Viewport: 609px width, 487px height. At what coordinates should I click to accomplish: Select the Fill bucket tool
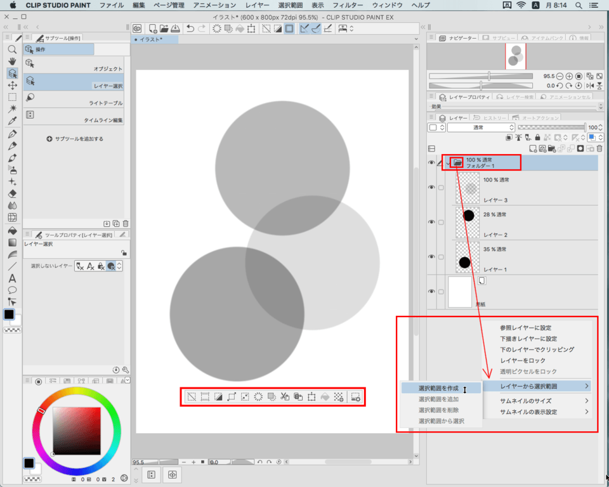pos(13,231)
